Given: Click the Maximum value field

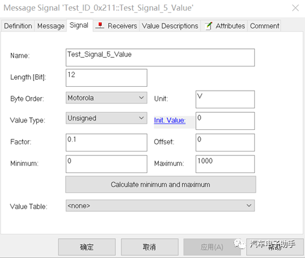Looking at the screenshot, I should pyautogui.click(x=225, y=164).
